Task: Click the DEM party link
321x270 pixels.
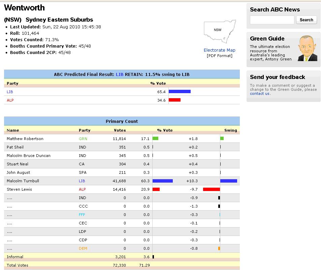Action: tap(83, 248)
